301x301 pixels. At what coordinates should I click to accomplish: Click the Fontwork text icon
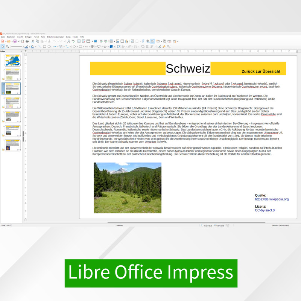(143, 41)
